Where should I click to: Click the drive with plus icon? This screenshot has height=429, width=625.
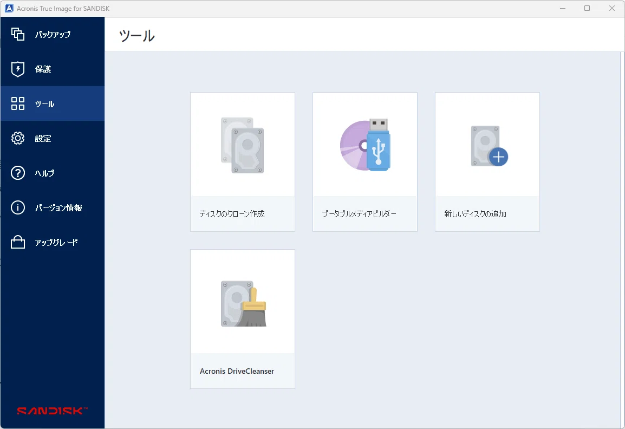489,146
